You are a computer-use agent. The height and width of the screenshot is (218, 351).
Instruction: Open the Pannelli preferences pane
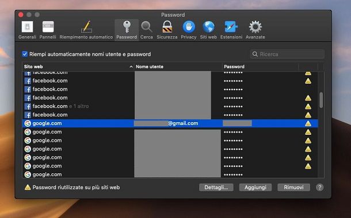(x=48, y=30)
